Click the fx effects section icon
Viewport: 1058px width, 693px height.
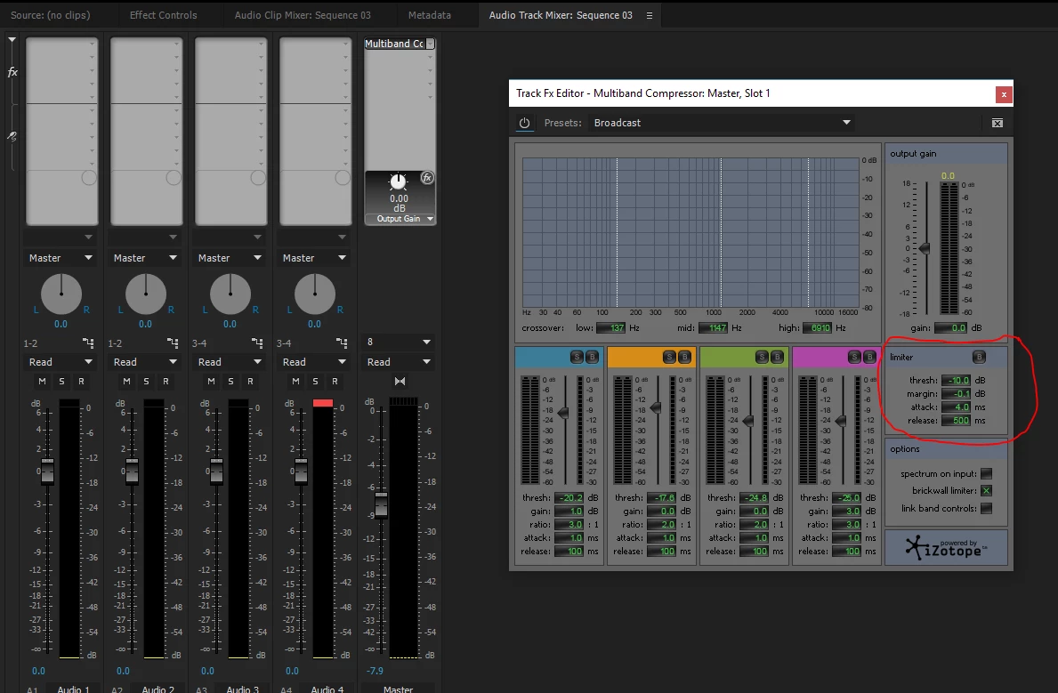[x=12, y=72]
